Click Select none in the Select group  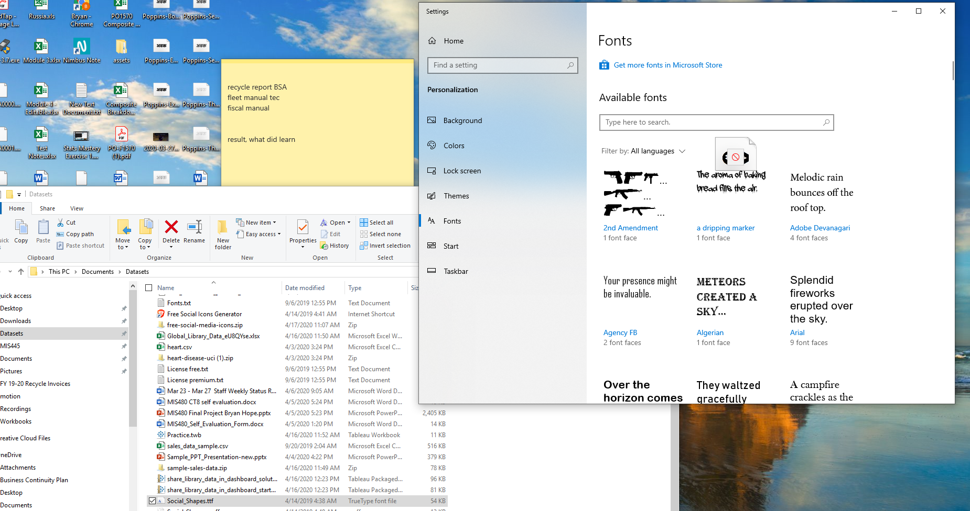click(380, 234)
